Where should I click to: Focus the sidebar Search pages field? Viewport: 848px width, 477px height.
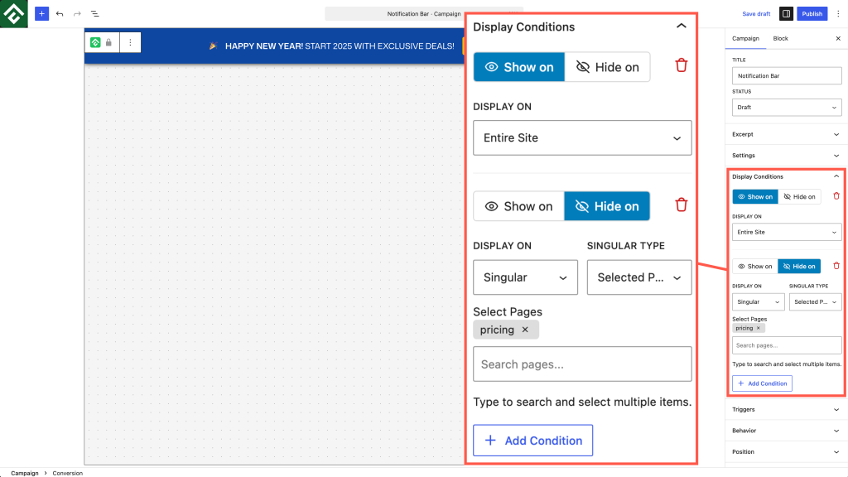[x=787, y=345]
